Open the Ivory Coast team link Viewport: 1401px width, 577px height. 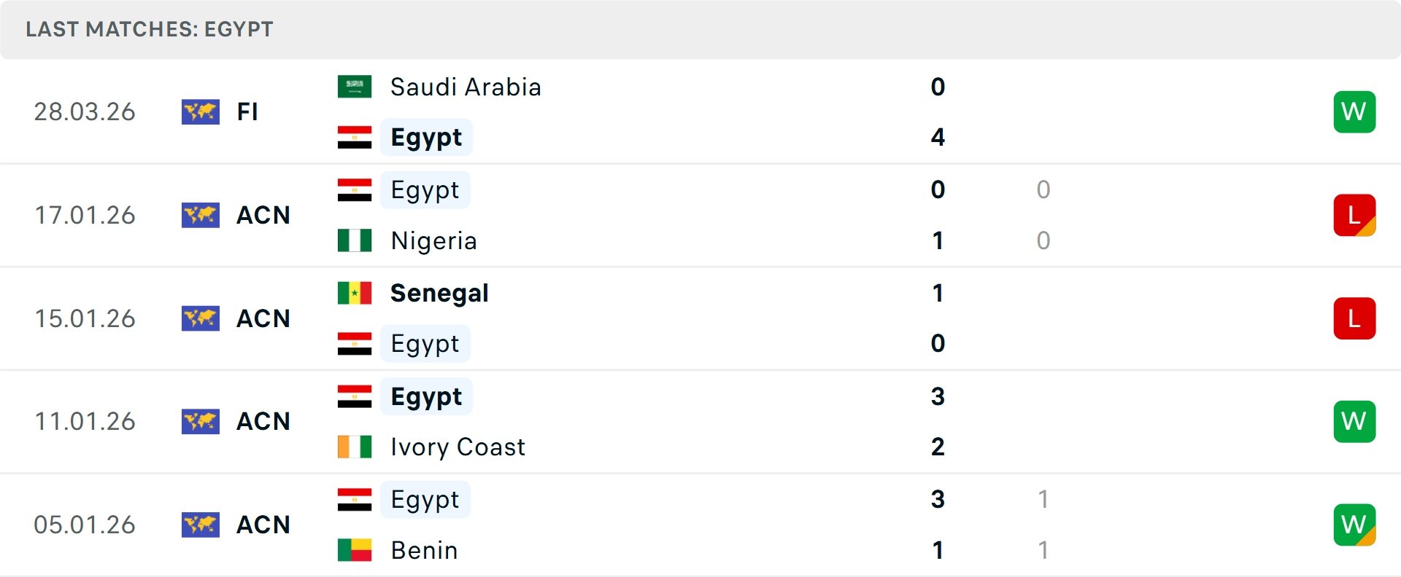tap(458, 447)
